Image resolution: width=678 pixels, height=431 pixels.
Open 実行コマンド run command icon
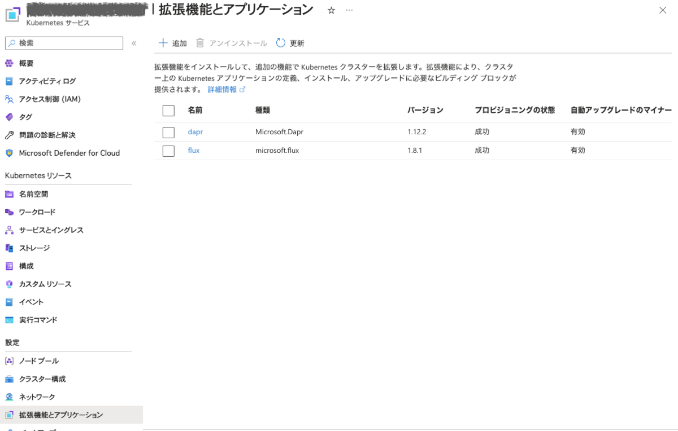click(x=9, y=320)
